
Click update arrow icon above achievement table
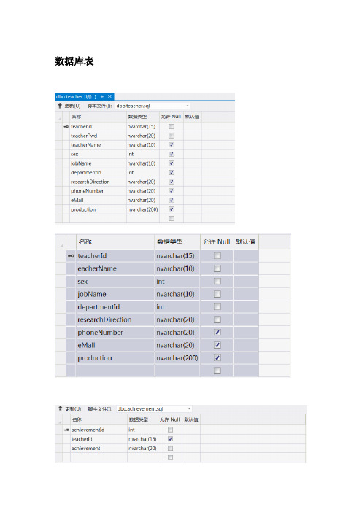click(x=60, y=409)
